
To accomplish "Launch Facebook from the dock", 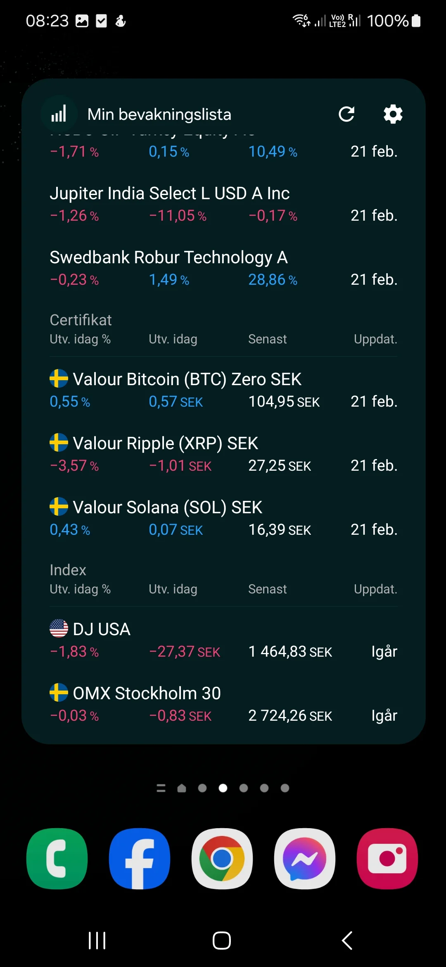I will click(x=140, y=858).
